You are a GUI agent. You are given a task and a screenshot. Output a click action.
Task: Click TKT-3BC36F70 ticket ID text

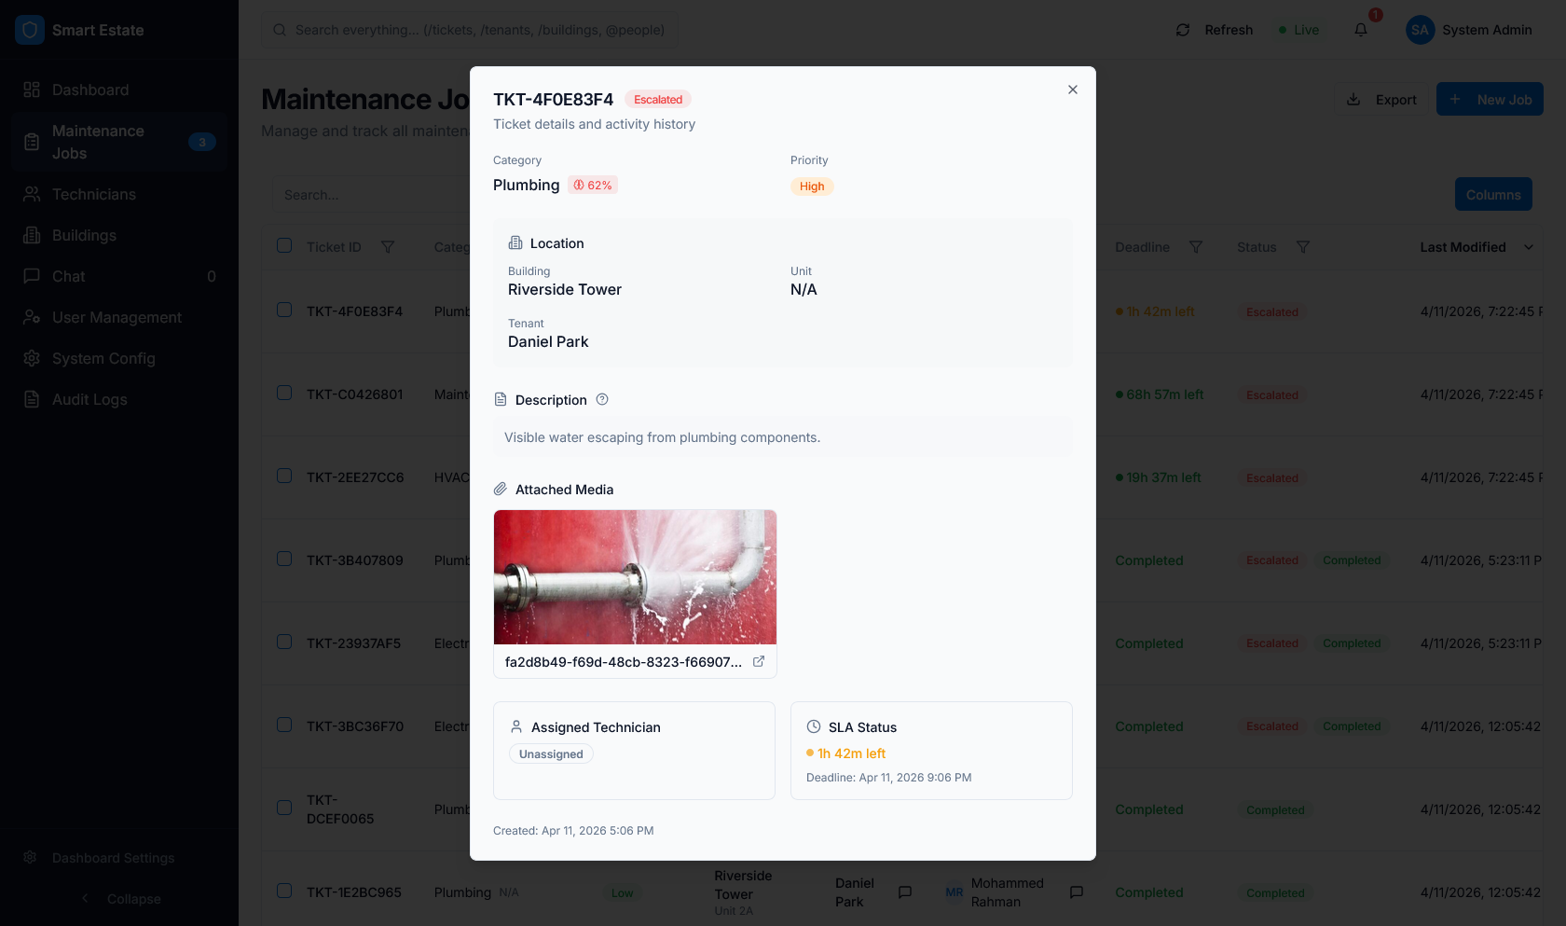pos(355,726)
